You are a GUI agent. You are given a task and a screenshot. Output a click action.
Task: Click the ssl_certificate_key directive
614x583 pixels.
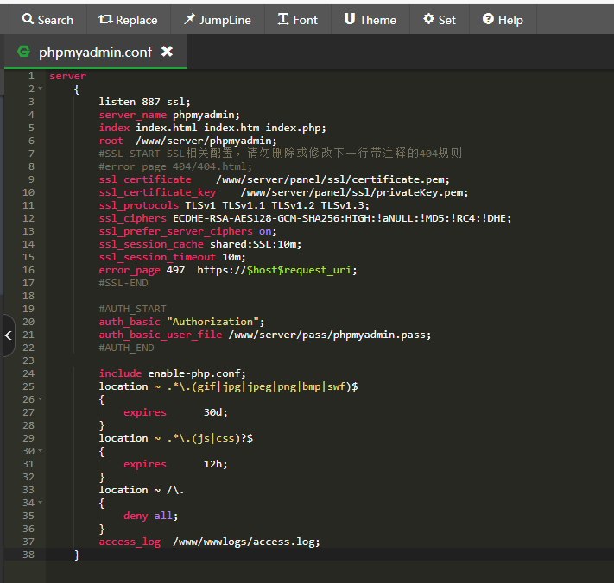[157, 192]
